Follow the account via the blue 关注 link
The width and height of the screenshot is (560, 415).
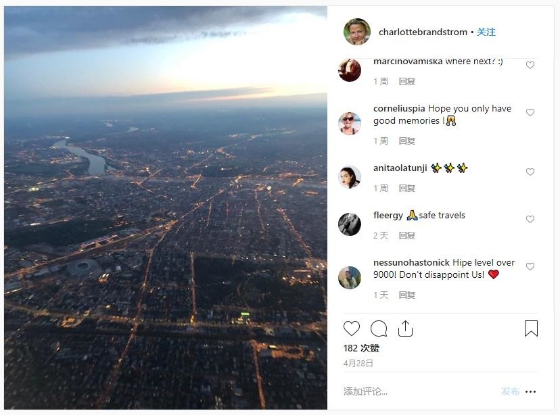coord(486,32)
